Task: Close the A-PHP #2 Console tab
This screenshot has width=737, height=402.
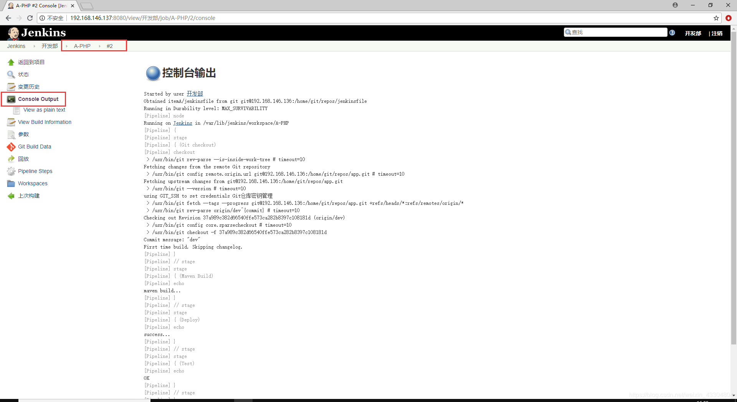Action: click(73, 6)
